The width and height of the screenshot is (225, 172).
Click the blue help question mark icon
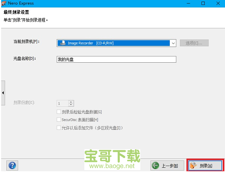coord(12,165)
